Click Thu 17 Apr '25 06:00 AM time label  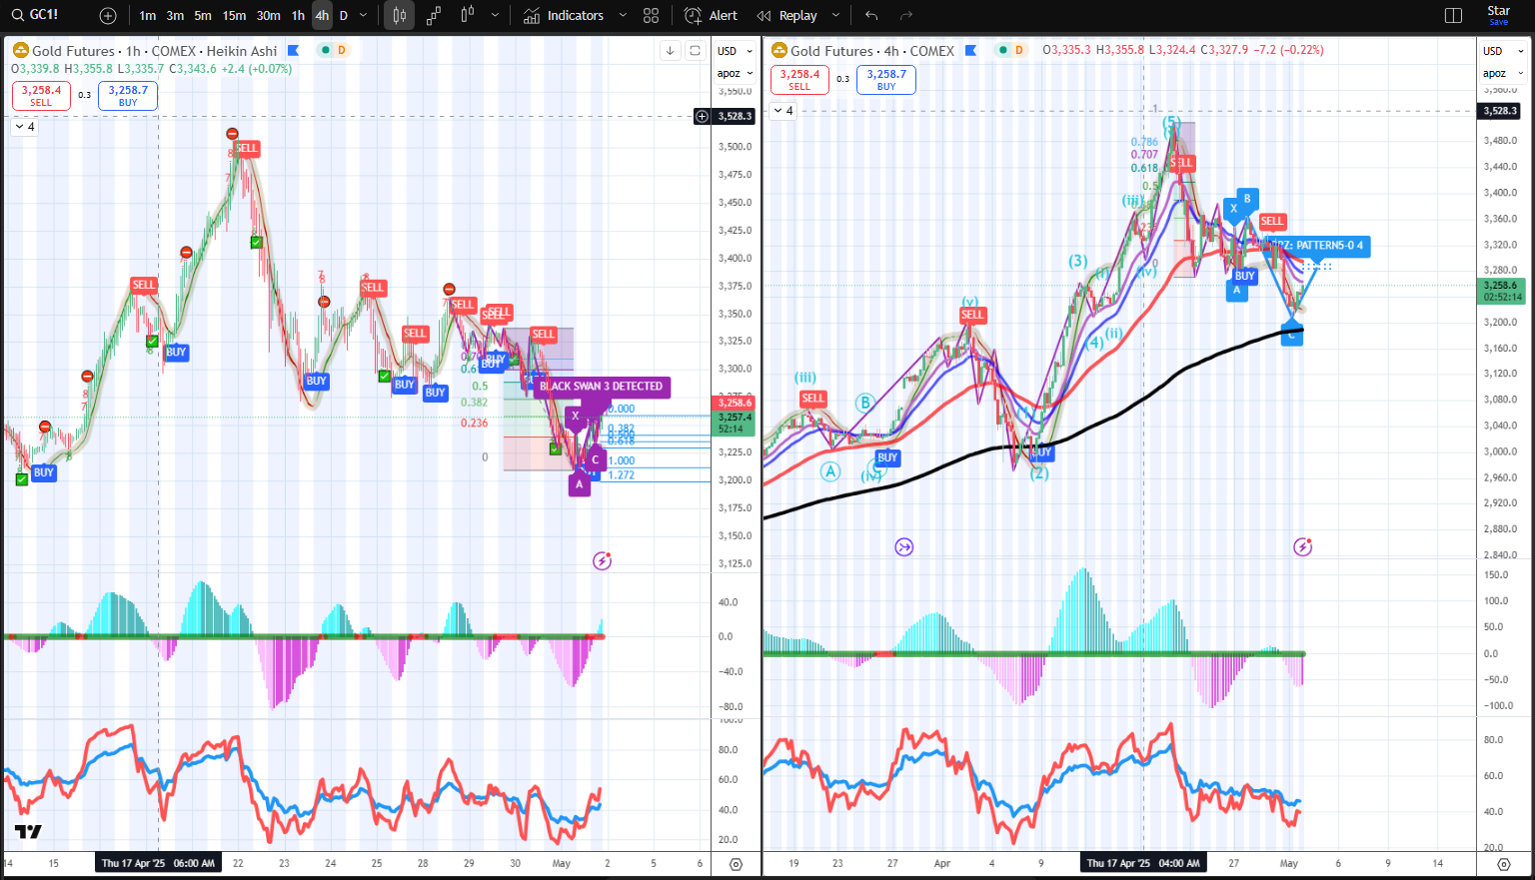click(x=158, y=863)
